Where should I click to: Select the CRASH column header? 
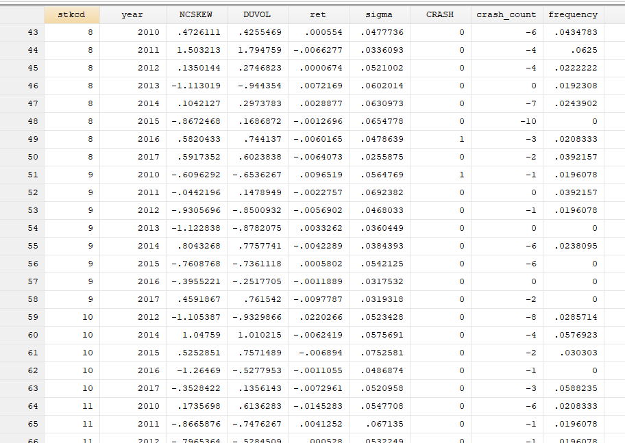[440, 15]
